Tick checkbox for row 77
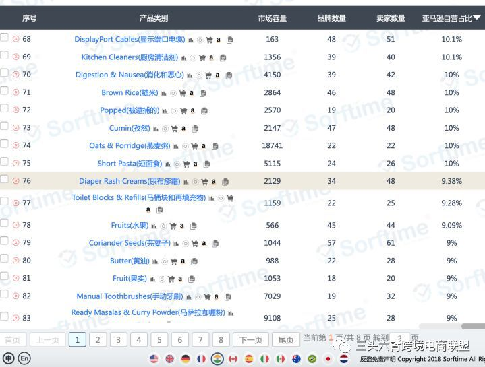The image size is (485, 367). tap(4, 201)
